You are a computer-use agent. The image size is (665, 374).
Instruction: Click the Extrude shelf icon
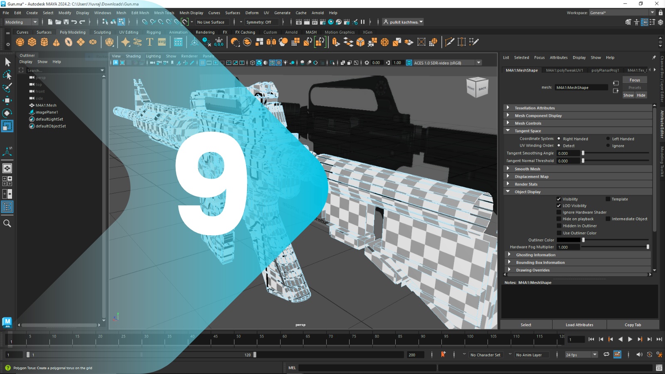point(336,42)
